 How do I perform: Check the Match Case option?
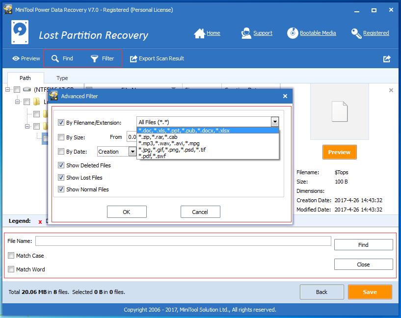[11, 256]
